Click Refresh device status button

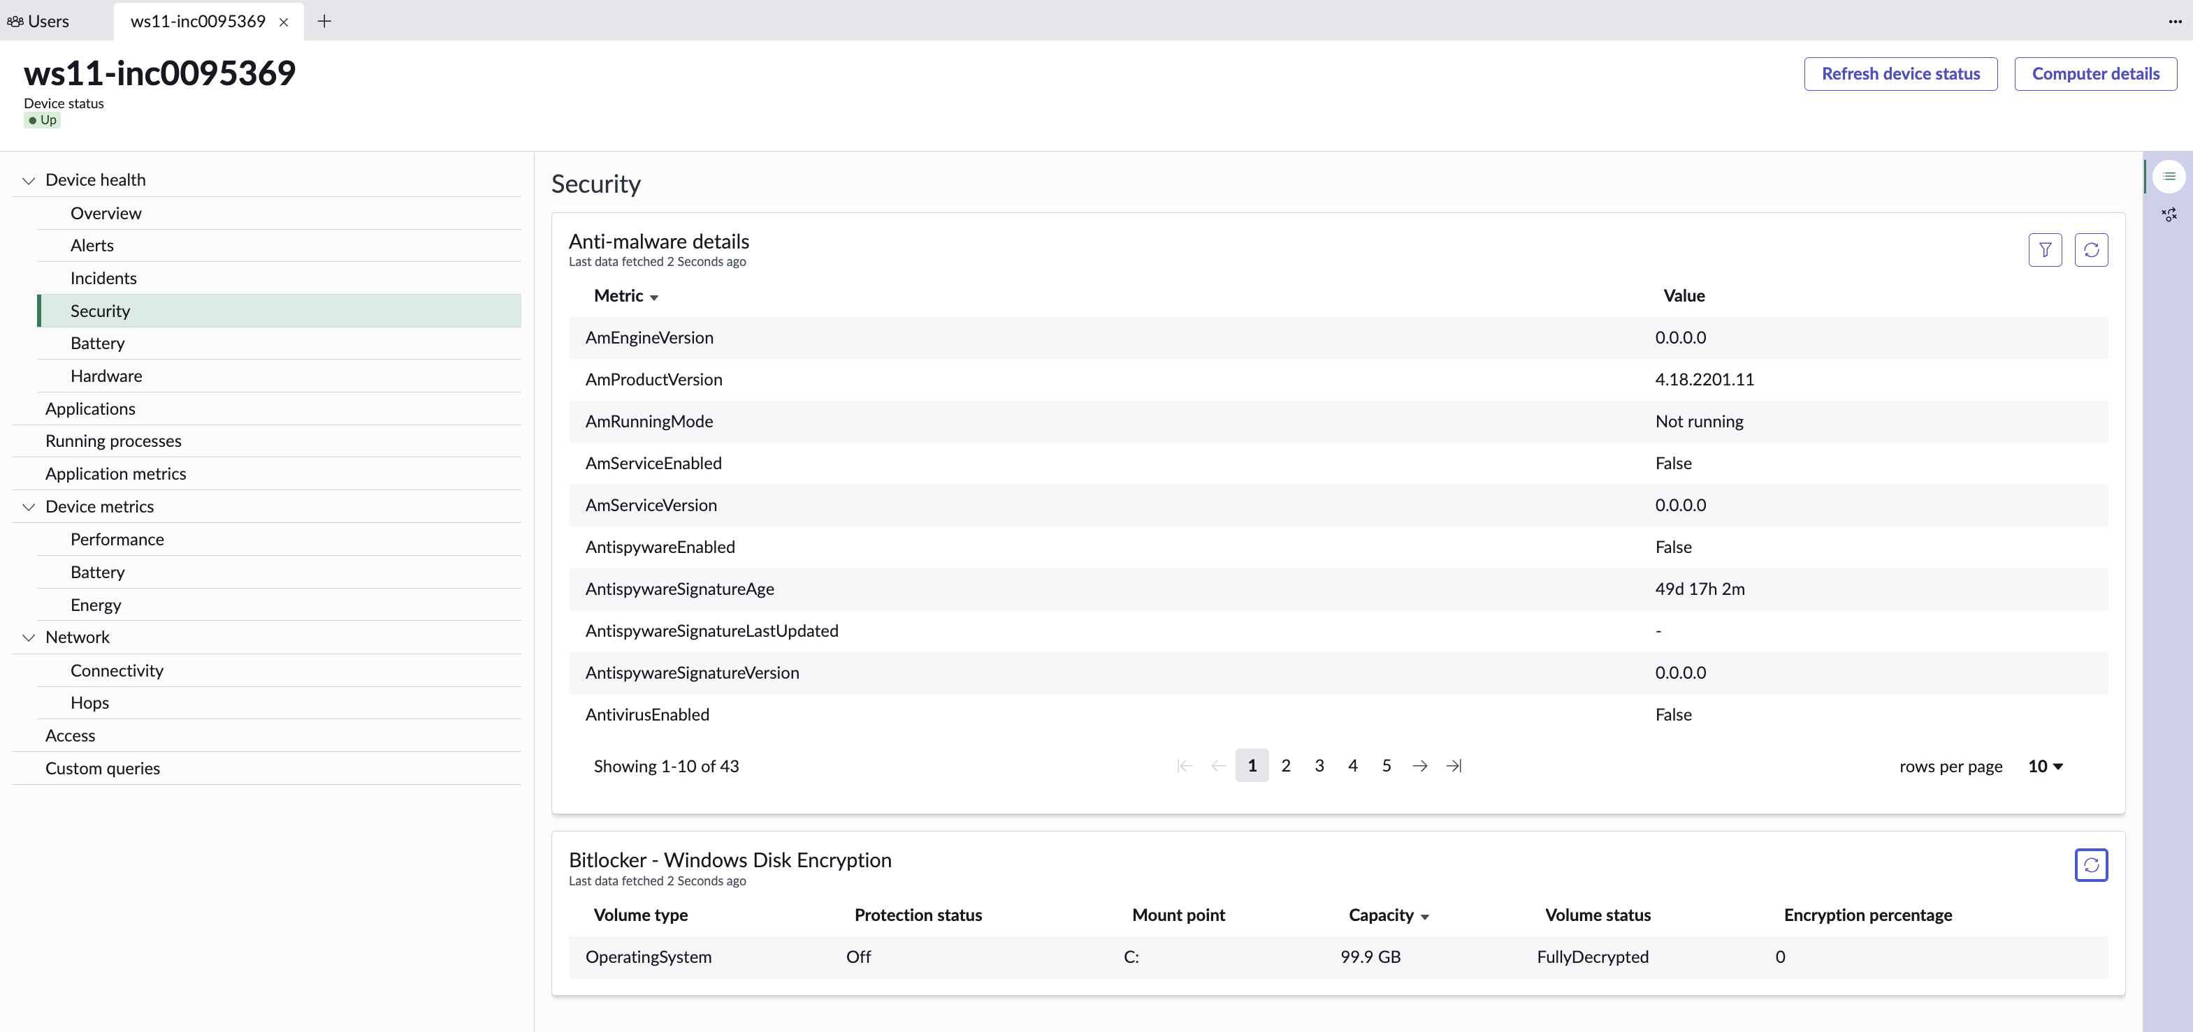pyautogui.click(x=1900, y=74)
